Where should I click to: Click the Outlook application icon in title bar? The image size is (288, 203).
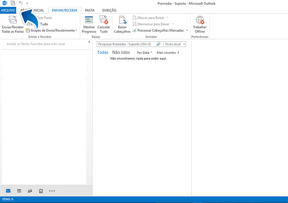point(5,3)
